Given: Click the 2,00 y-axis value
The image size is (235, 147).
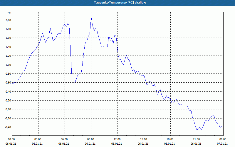Looking at the screenshot, I should pos(8,20).
